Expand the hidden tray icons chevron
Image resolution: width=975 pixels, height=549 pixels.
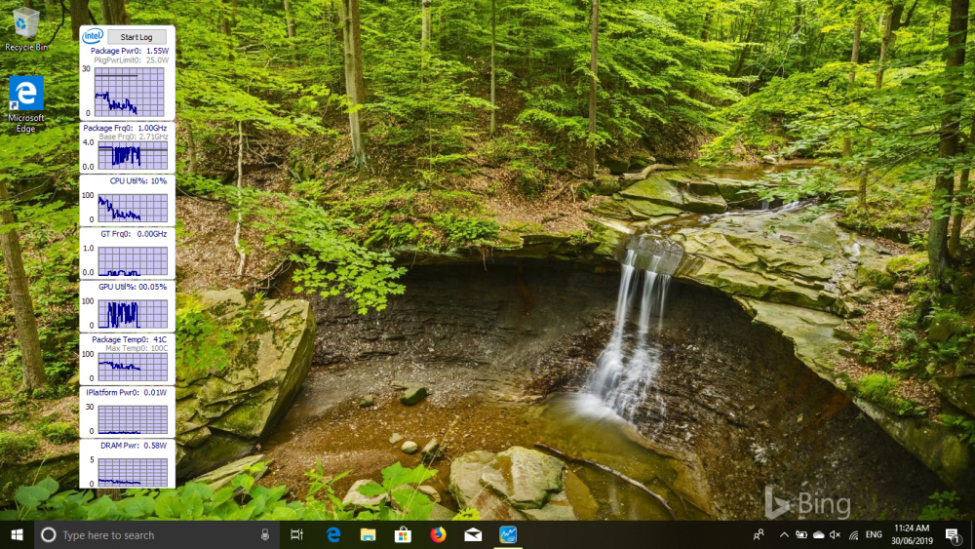coord(784,534)
